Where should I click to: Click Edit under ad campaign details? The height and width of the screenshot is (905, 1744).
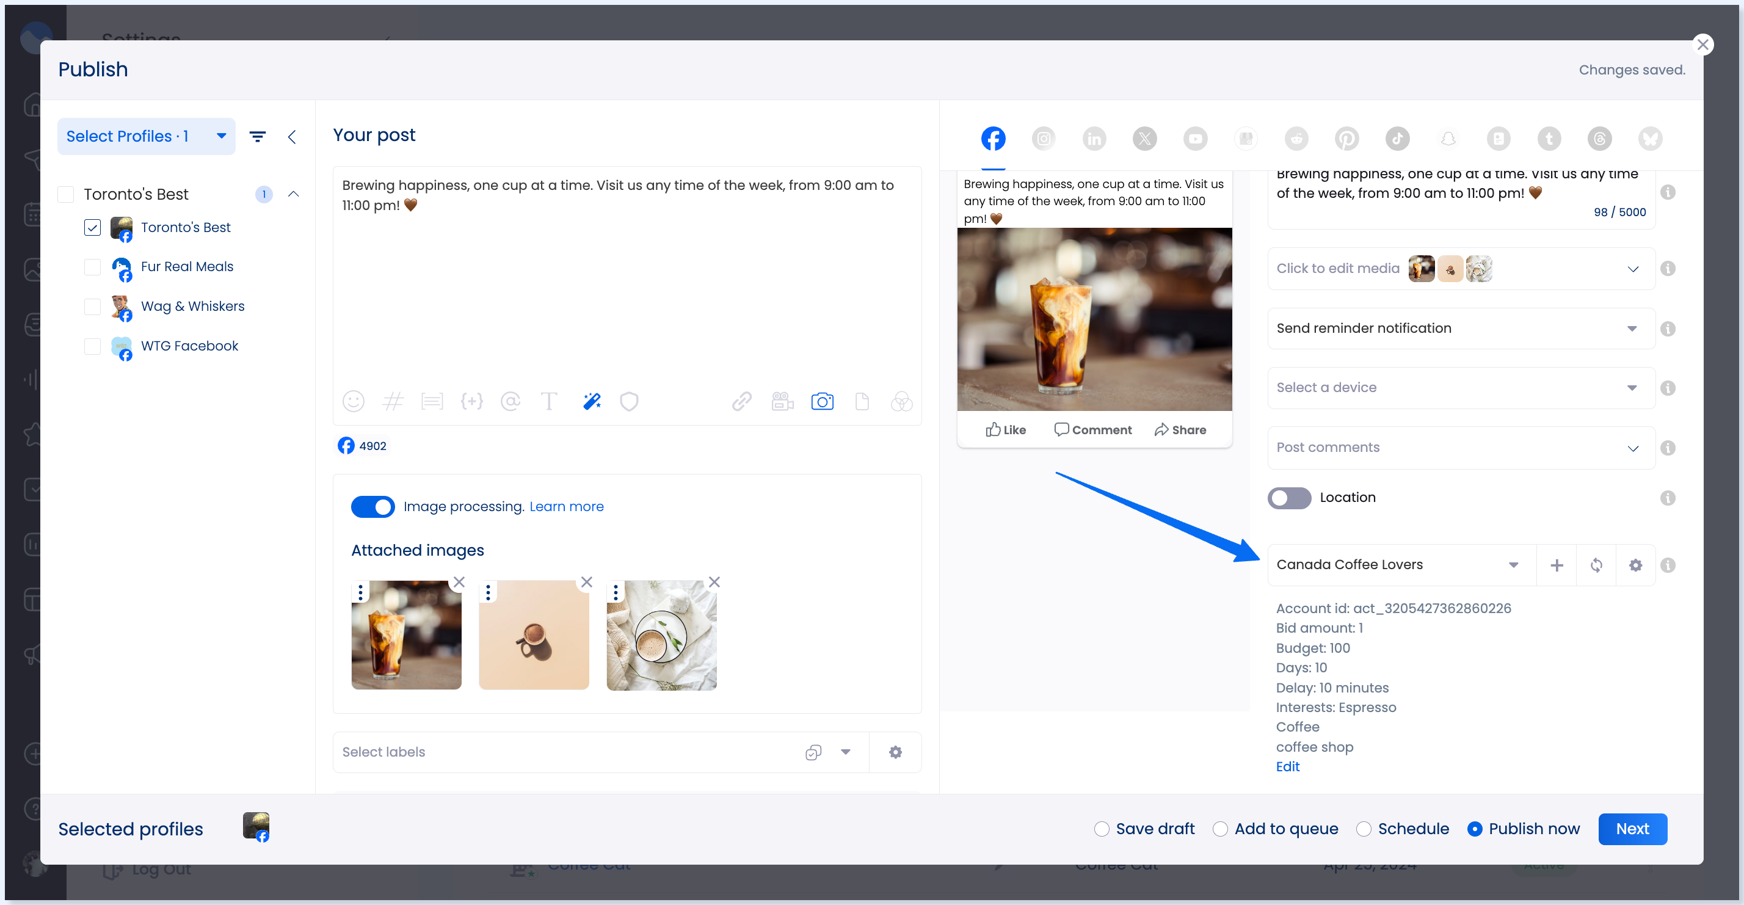(1288, 766)
